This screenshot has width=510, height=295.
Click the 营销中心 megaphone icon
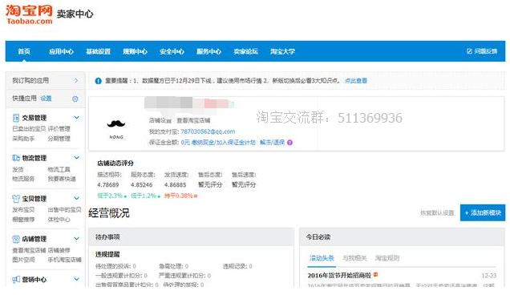click(15, 280)
